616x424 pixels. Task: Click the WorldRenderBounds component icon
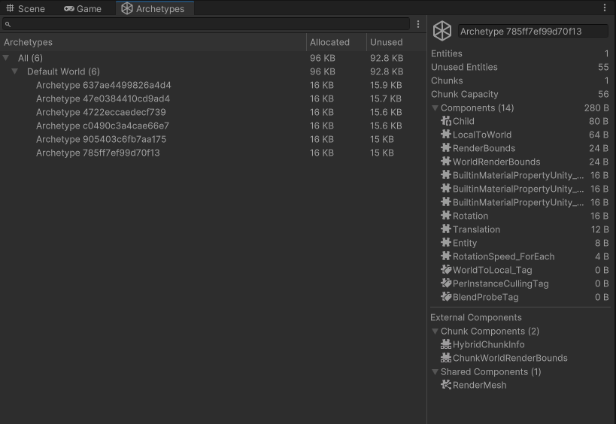click(446, 162)
